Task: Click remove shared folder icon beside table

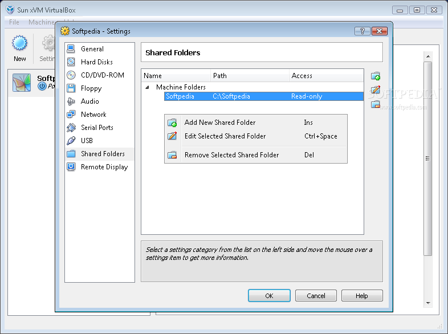Action: [x=376, y=104]
